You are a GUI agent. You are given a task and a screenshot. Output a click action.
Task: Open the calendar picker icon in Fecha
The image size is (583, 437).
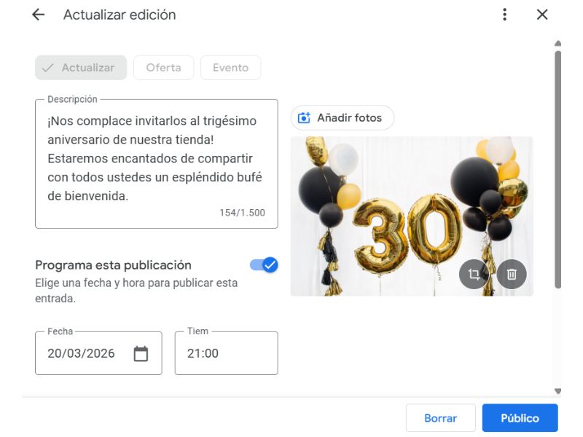coord(141,353)
